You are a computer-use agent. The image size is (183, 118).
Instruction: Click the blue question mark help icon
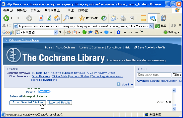(118, 84)
